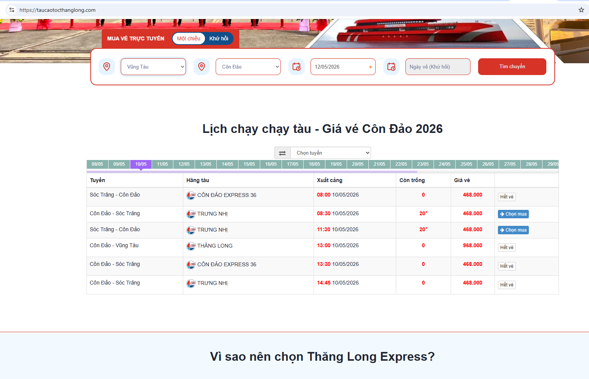The width and height of the screenshot is (589, 379).
Task: Select the 28/05 date tab
Action: (x=531, y=164)
